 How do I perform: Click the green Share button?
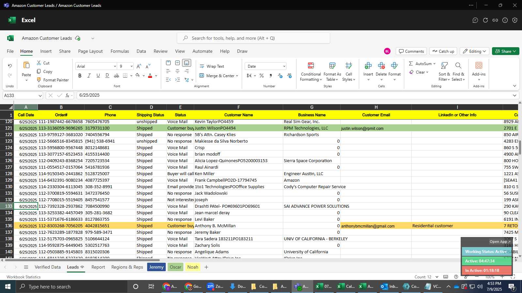(505, 51)
